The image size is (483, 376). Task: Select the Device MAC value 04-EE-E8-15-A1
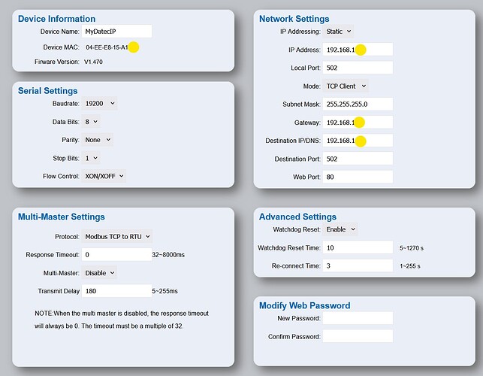(107, 47)
